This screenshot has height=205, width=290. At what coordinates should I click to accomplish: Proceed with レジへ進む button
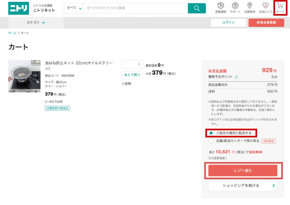(243, 170)
